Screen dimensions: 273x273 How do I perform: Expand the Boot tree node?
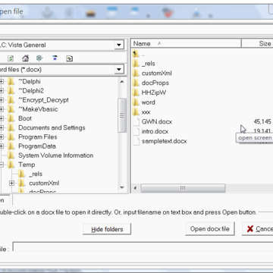2,118
